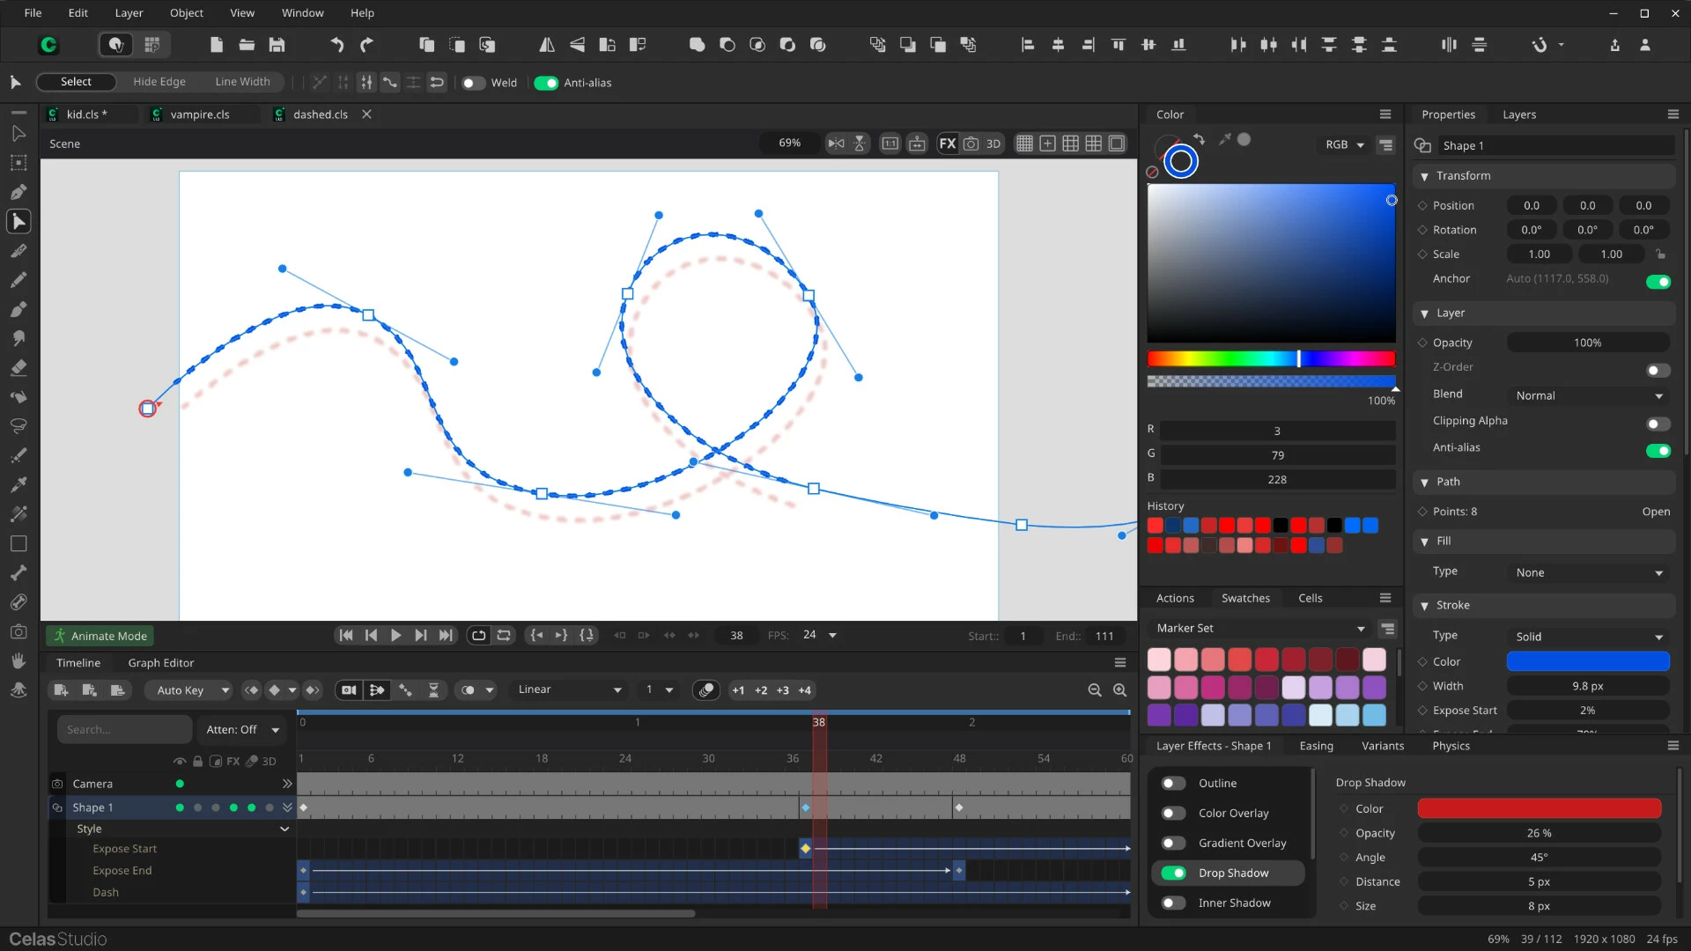
Task: Enable the Outline layer effect
Action: click(x=1173, y=784)
